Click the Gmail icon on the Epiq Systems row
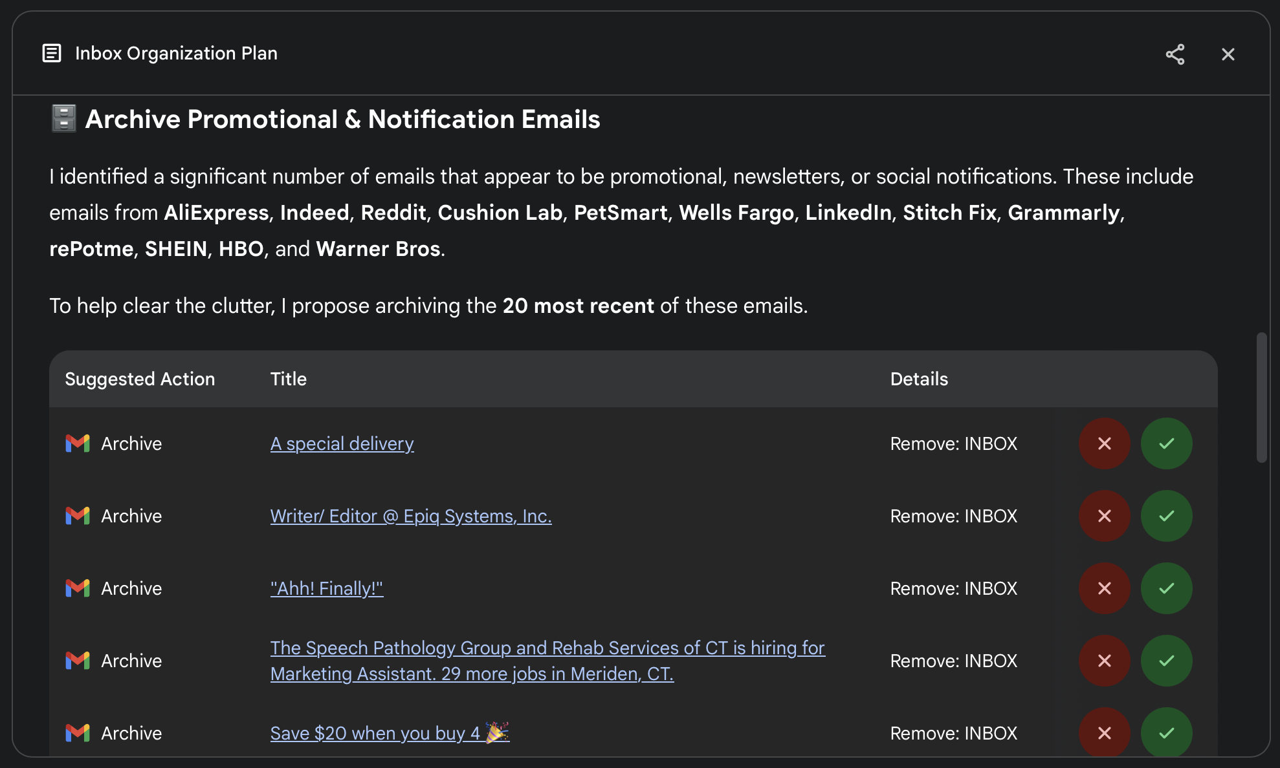Viewport: 1280px width, 768px height. pos(77,516)
